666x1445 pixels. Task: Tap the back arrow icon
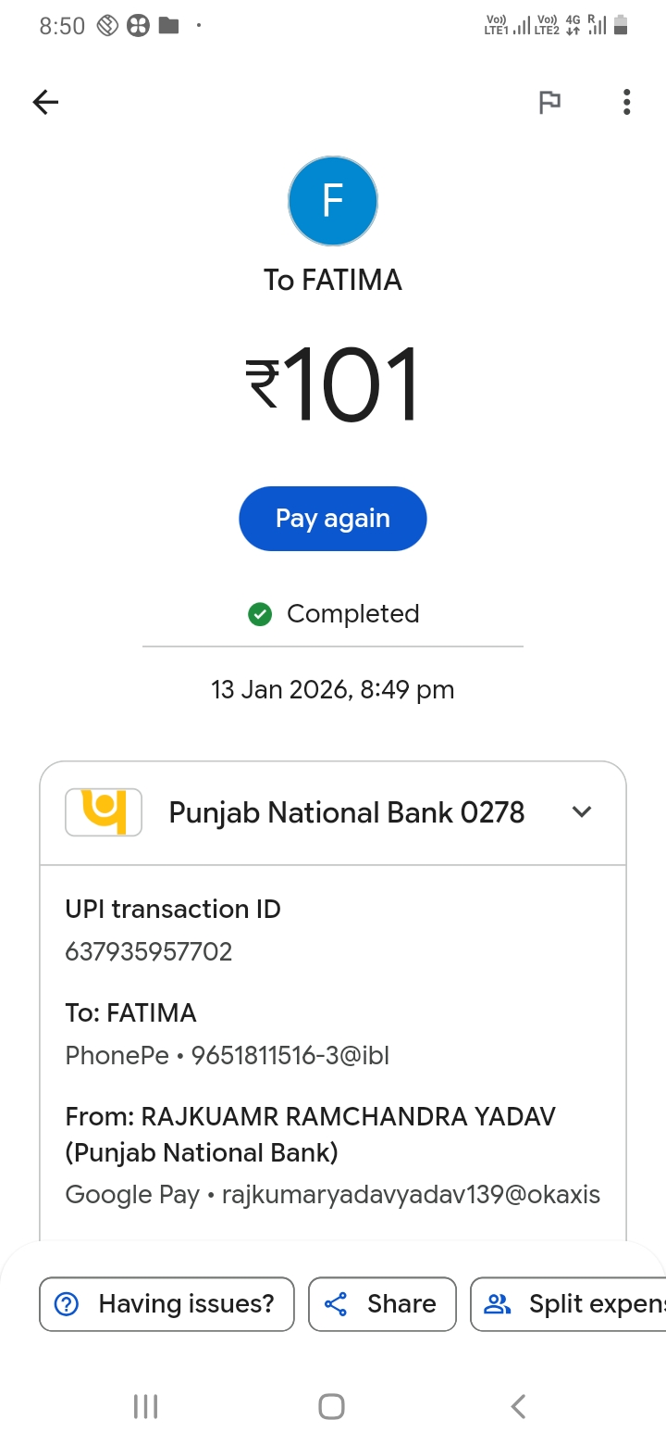click(x=45, y=102)
